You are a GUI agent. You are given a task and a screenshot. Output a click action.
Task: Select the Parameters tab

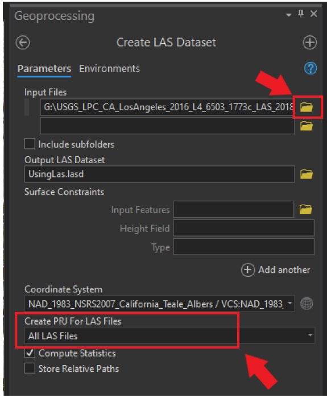(x=44, y=69)
